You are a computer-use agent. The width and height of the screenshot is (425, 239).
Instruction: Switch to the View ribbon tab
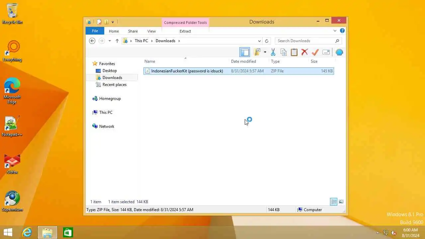tap(151, 31)
